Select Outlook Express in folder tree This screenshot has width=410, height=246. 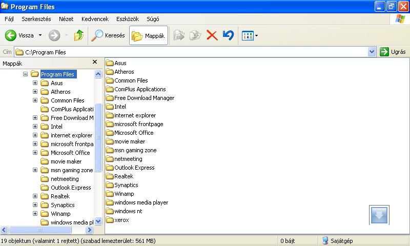[x=71, y=188]
